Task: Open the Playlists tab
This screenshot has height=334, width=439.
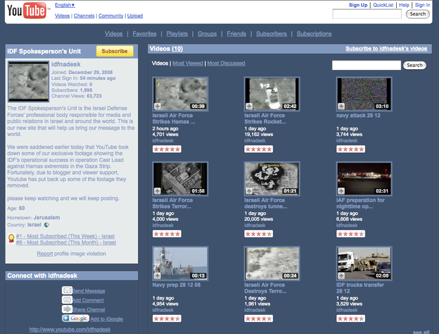Action: click(x=177, y=34)
